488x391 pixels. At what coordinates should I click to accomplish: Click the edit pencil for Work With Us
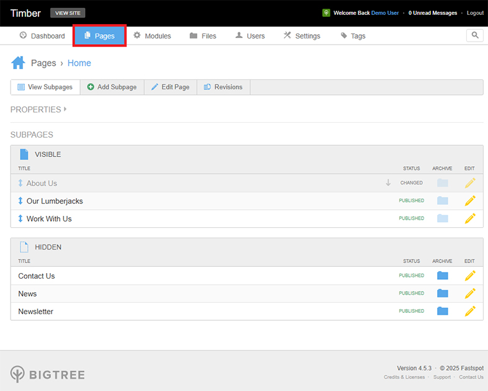point(470,218)
